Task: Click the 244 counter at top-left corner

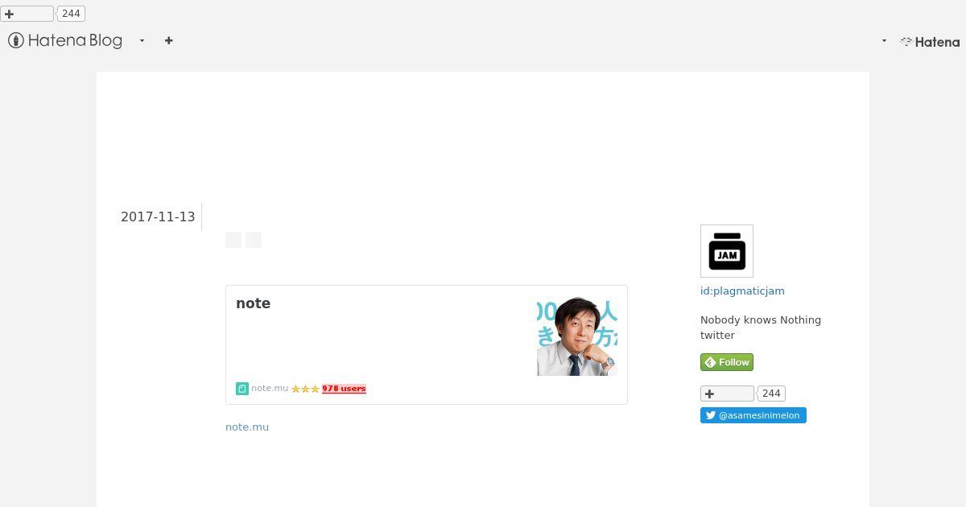Action: (71, 14)
